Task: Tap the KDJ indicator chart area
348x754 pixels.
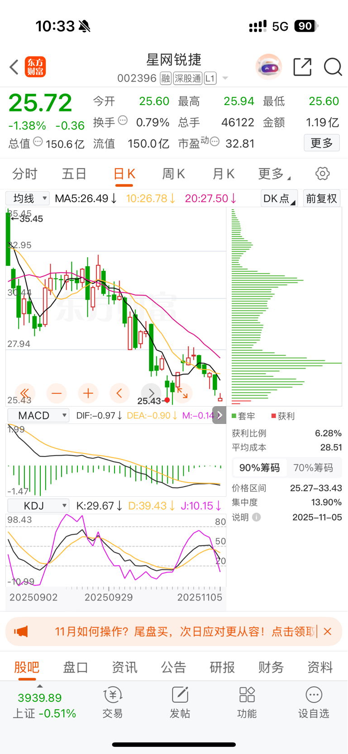Action: pyautogui.click(x=116, y=551)
